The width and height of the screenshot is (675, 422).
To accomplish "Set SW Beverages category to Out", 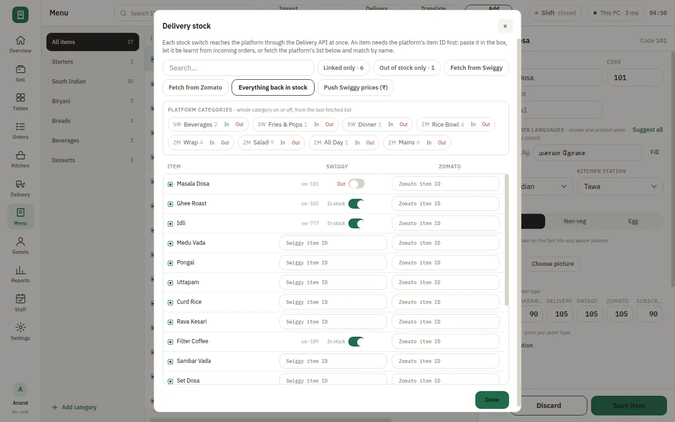I will pos(240,125).
